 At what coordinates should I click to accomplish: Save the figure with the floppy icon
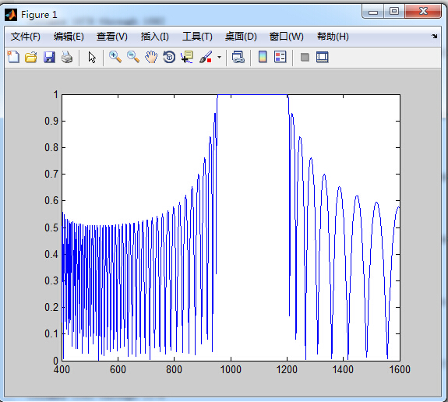[x=49, y=57]
